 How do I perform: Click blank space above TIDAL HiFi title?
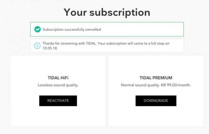(58, 65)
